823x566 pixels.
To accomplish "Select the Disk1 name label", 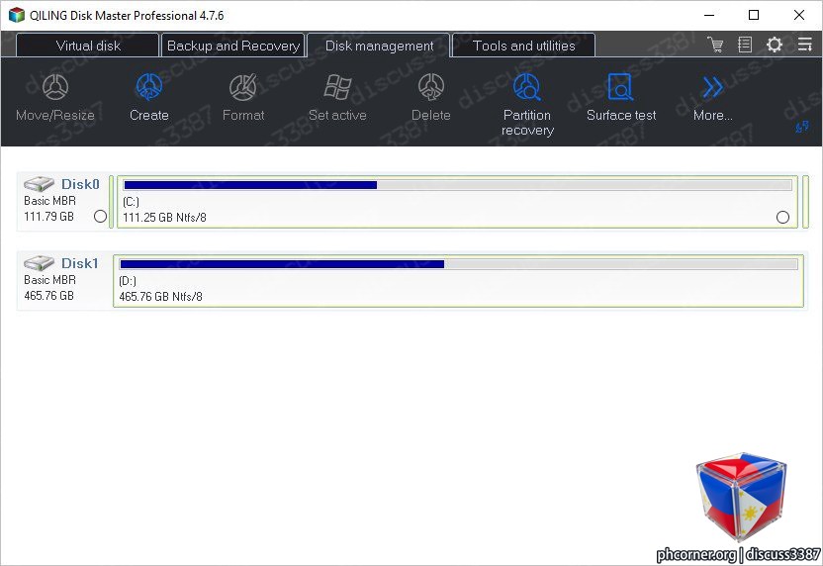I will [x=80, y=263].
